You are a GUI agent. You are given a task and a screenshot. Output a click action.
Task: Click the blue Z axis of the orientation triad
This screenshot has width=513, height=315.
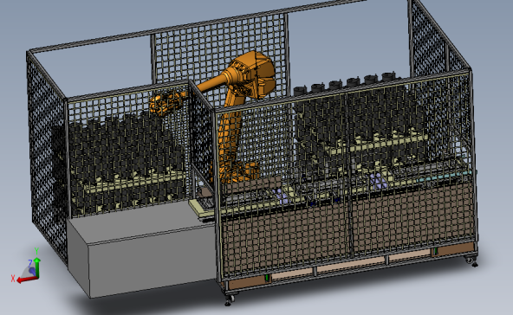click(32, 271)
